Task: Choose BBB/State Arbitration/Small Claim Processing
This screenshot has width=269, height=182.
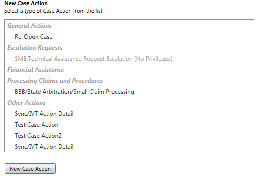Action: coord(74,92)
